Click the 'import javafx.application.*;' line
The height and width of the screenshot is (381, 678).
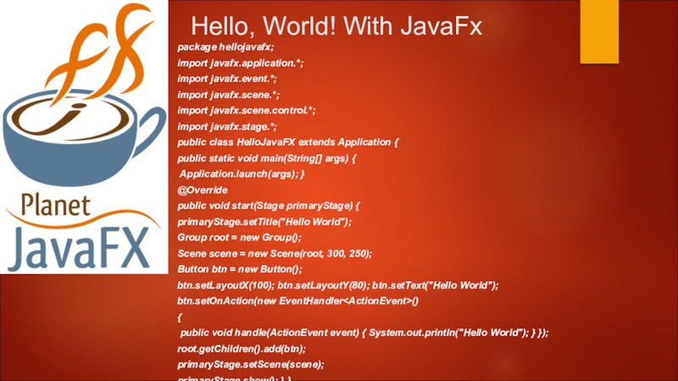point(241,63)
